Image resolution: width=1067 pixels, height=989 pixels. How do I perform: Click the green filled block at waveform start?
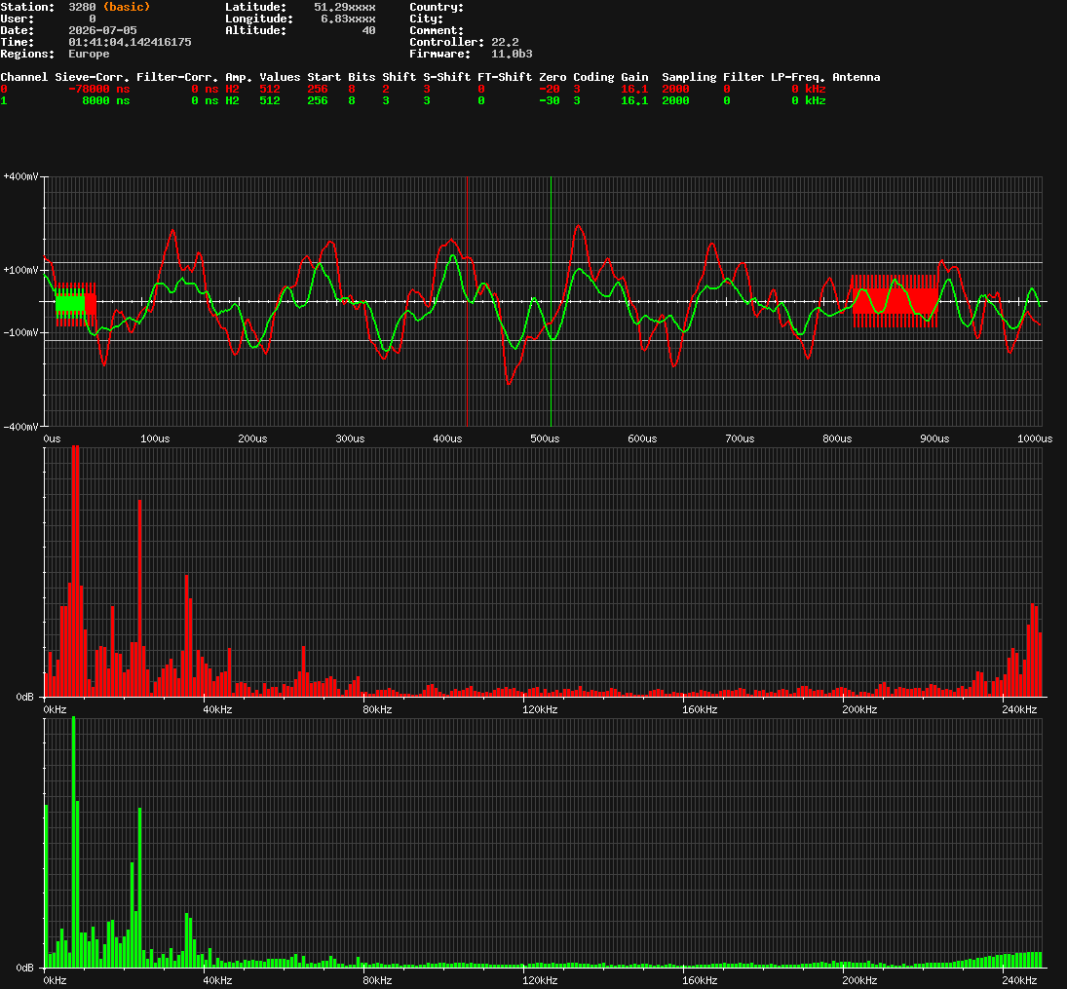pyautogui.click(x=70, y=303)
